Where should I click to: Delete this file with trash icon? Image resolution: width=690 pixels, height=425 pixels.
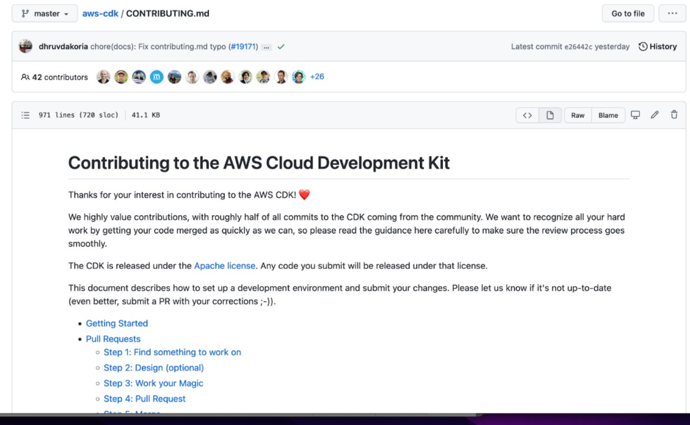coord(673,115)
